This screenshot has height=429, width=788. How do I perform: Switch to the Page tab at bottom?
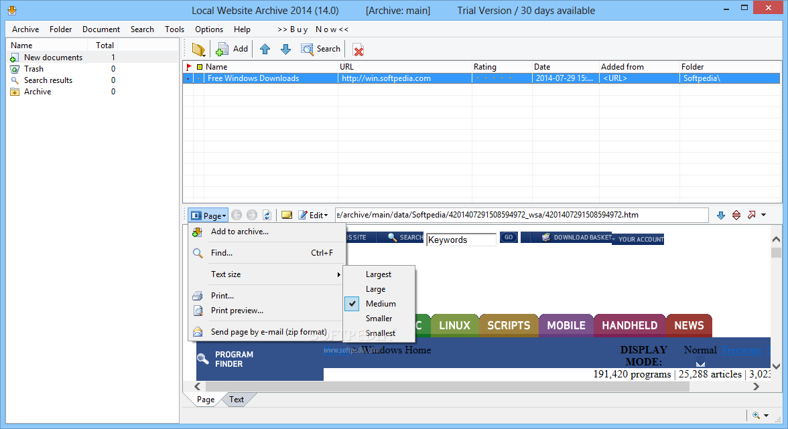click(x=206, y=400)
